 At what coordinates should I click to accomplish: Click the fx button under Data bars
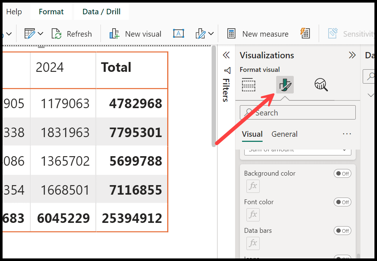point(253,243)
